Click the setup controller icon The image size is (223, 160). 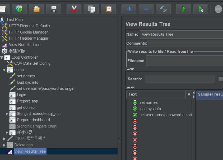[10, 70]
